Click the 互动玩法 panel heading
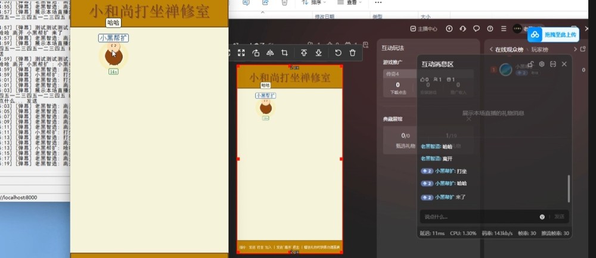This screenshot has width=596, height=258. (x=393, y=48)
